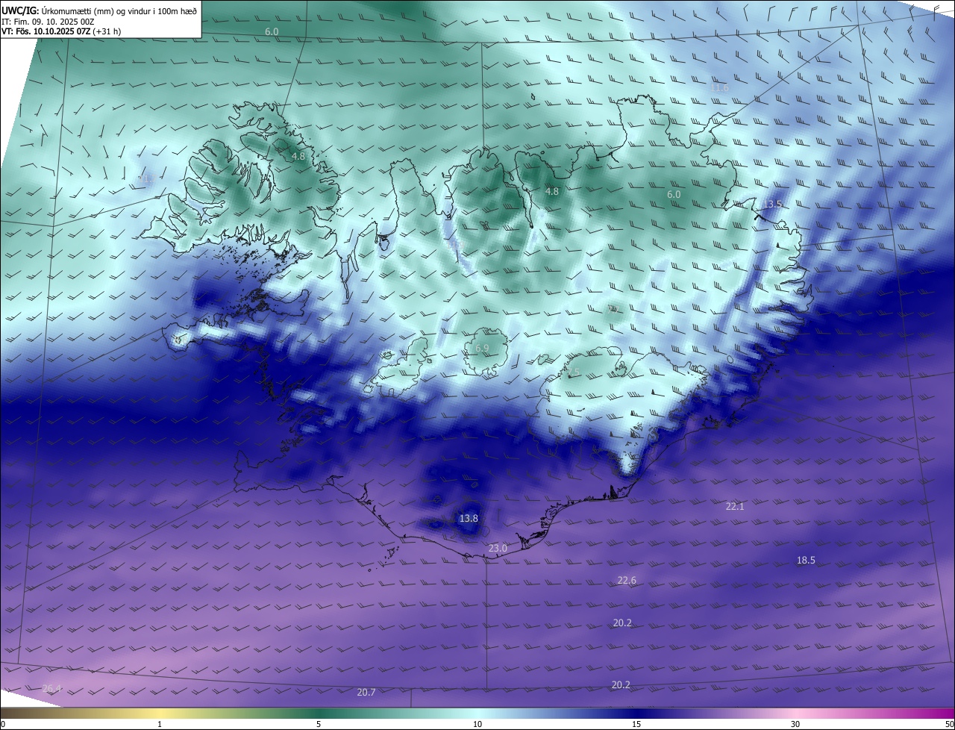The image size is (955, 730).
Task: Click the dark green colorbar segment above tick 5
Action: 319,714
